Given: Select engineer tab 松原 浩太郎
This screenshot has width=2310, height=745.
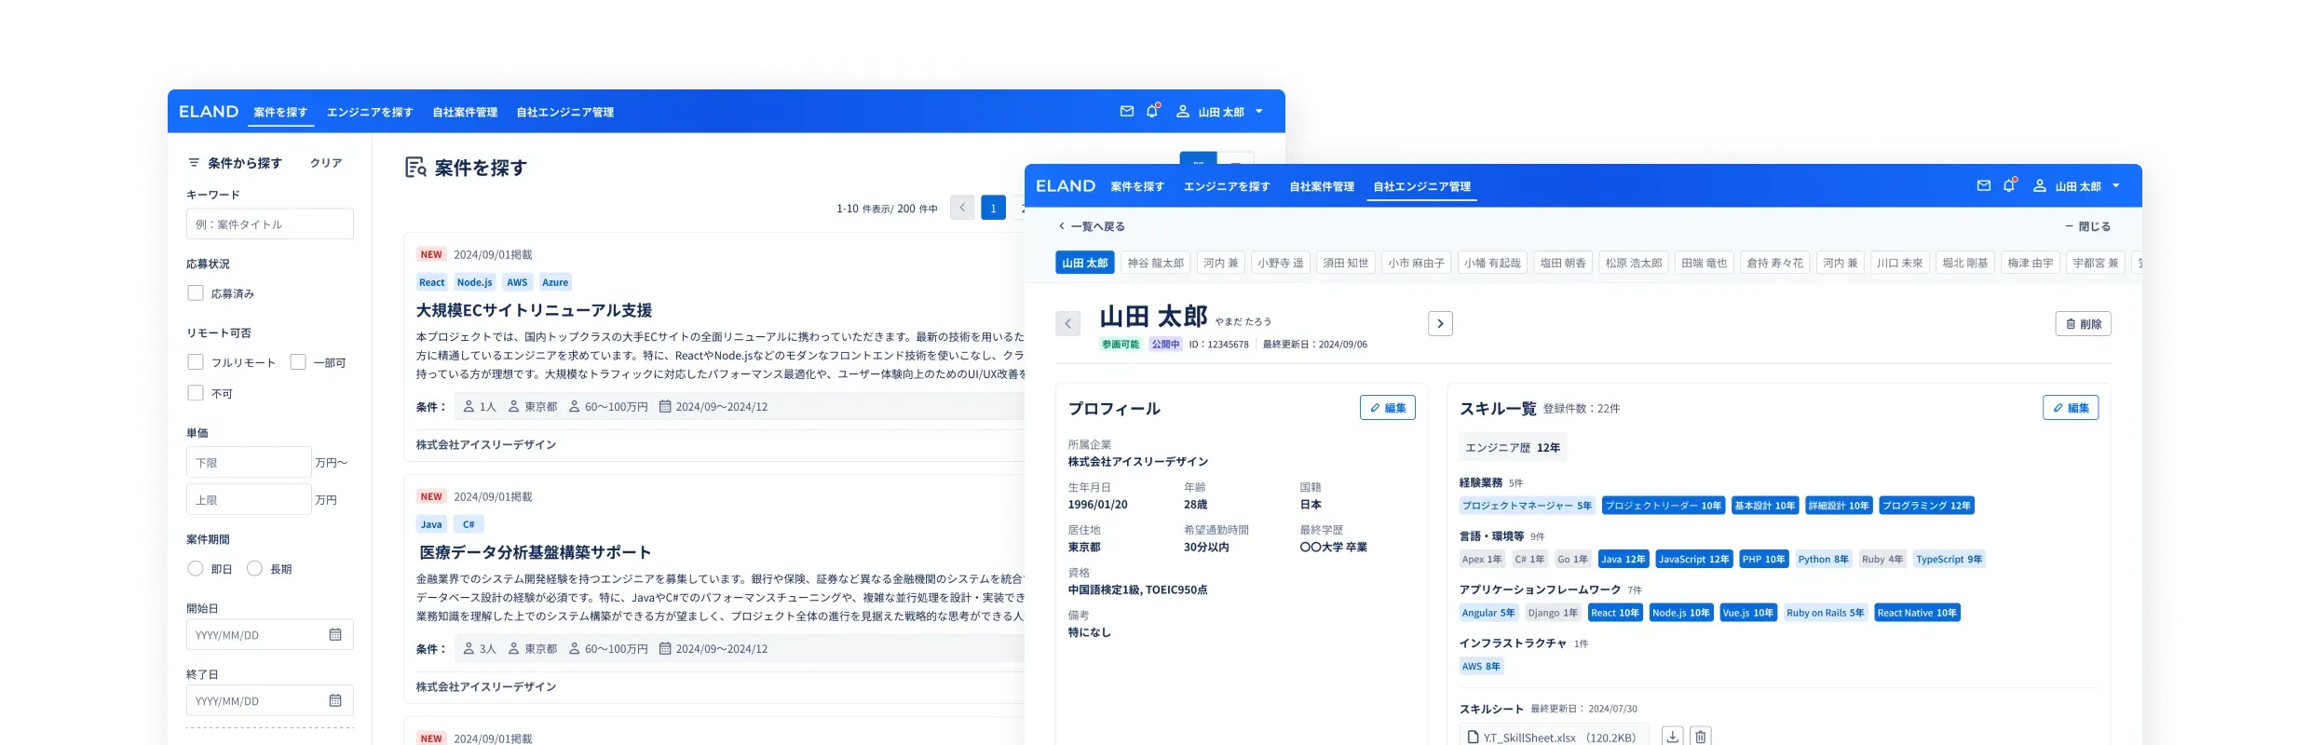Looking at the screenshot, I should point(1634,263).
